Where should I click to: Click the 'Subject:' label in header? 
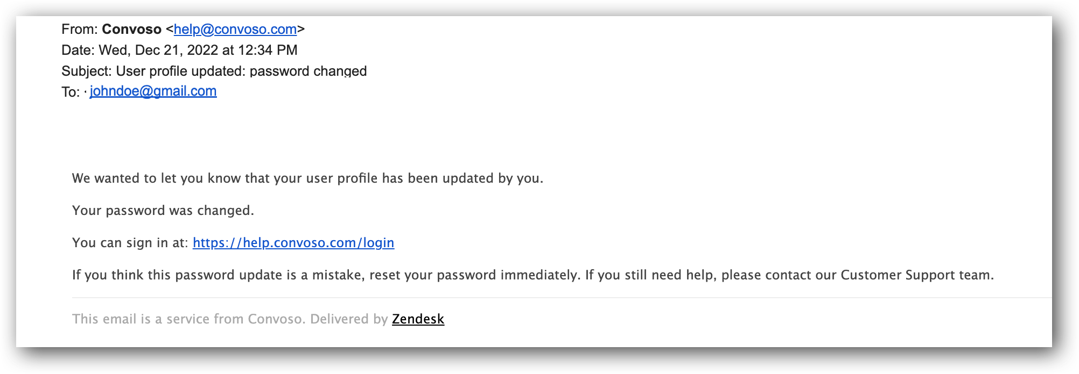[x=87, y=71]
